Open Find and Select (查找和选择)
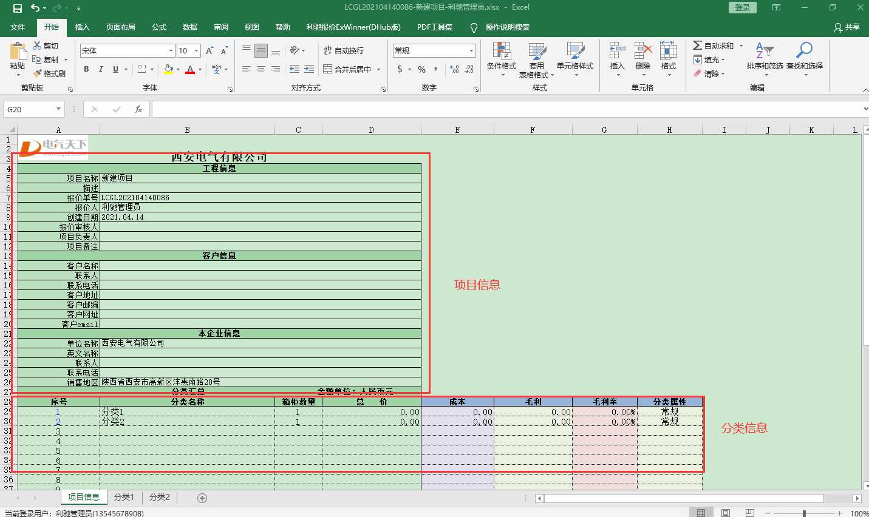 click(x=805, y=59)
